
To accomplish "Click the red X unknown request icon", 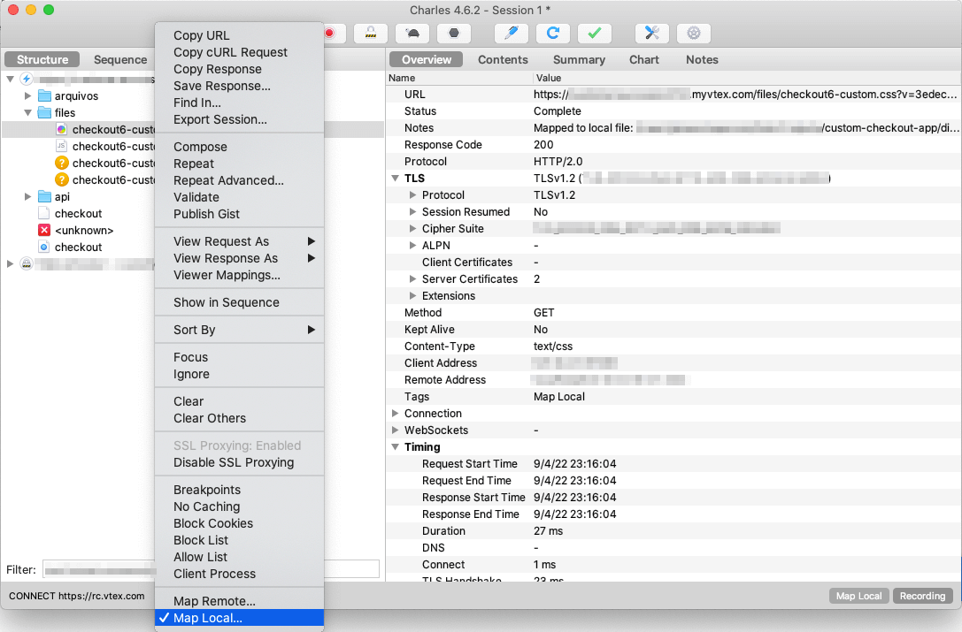I will point(44,231).
